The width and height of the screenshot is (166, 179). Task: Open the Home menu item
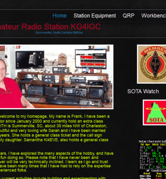click(59, 16)
